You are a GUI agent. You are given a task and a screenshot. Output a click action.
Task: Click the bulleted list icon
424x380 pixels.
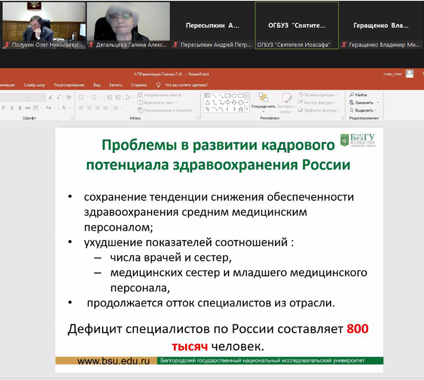(80, 97)
